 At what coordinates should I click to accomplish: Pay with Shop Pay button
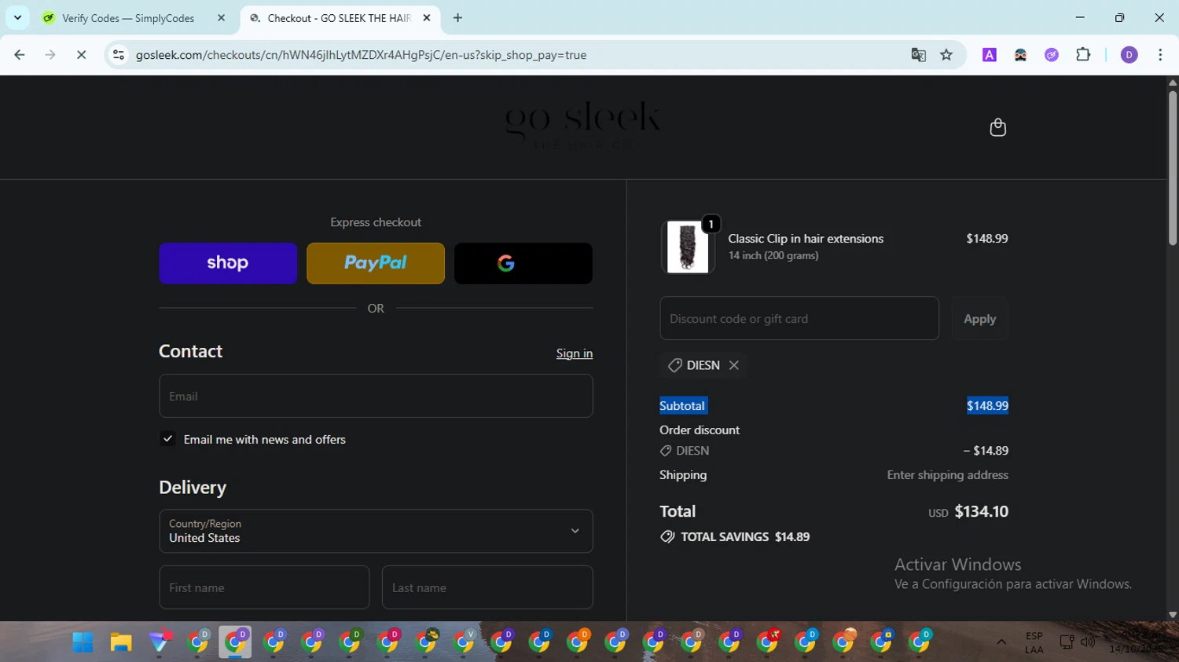[228, 263]
